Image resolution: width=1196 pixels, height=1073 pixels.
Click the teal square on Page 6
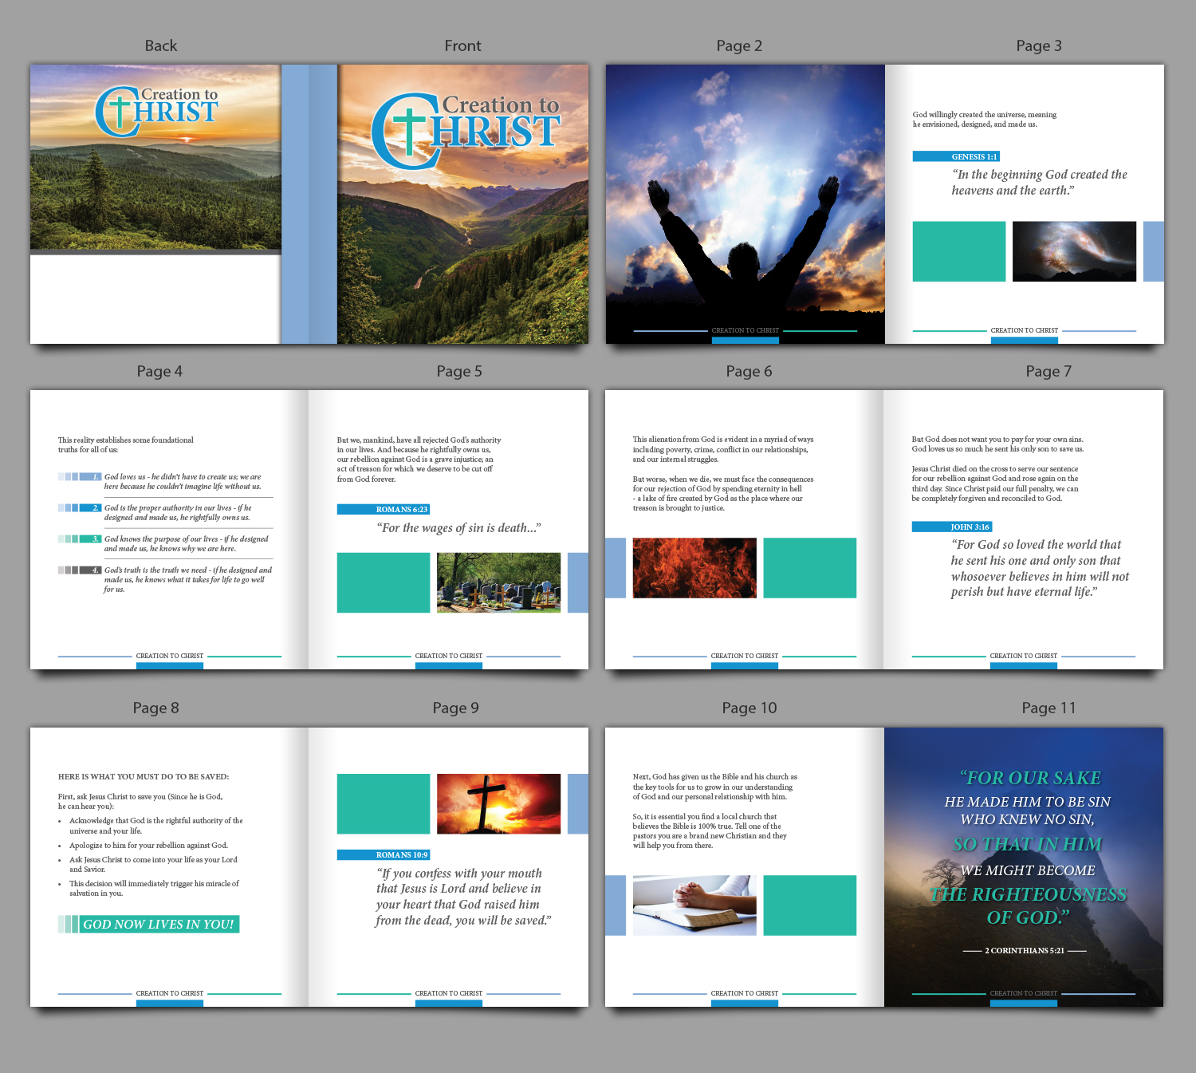pyautogui.click(x=810, y=568)
